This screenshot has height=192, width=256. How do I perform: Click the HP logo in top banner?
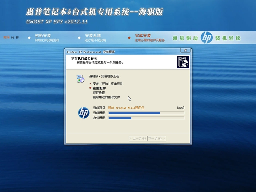(207, 37)
